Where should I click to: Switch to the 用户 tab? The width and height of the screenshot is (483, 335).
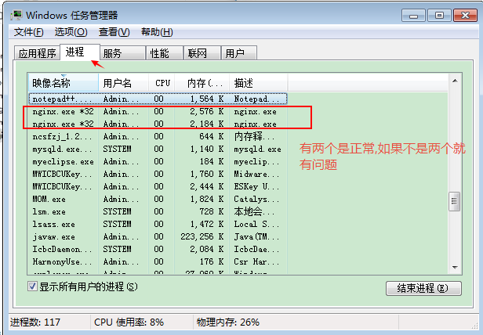[239, 53]
